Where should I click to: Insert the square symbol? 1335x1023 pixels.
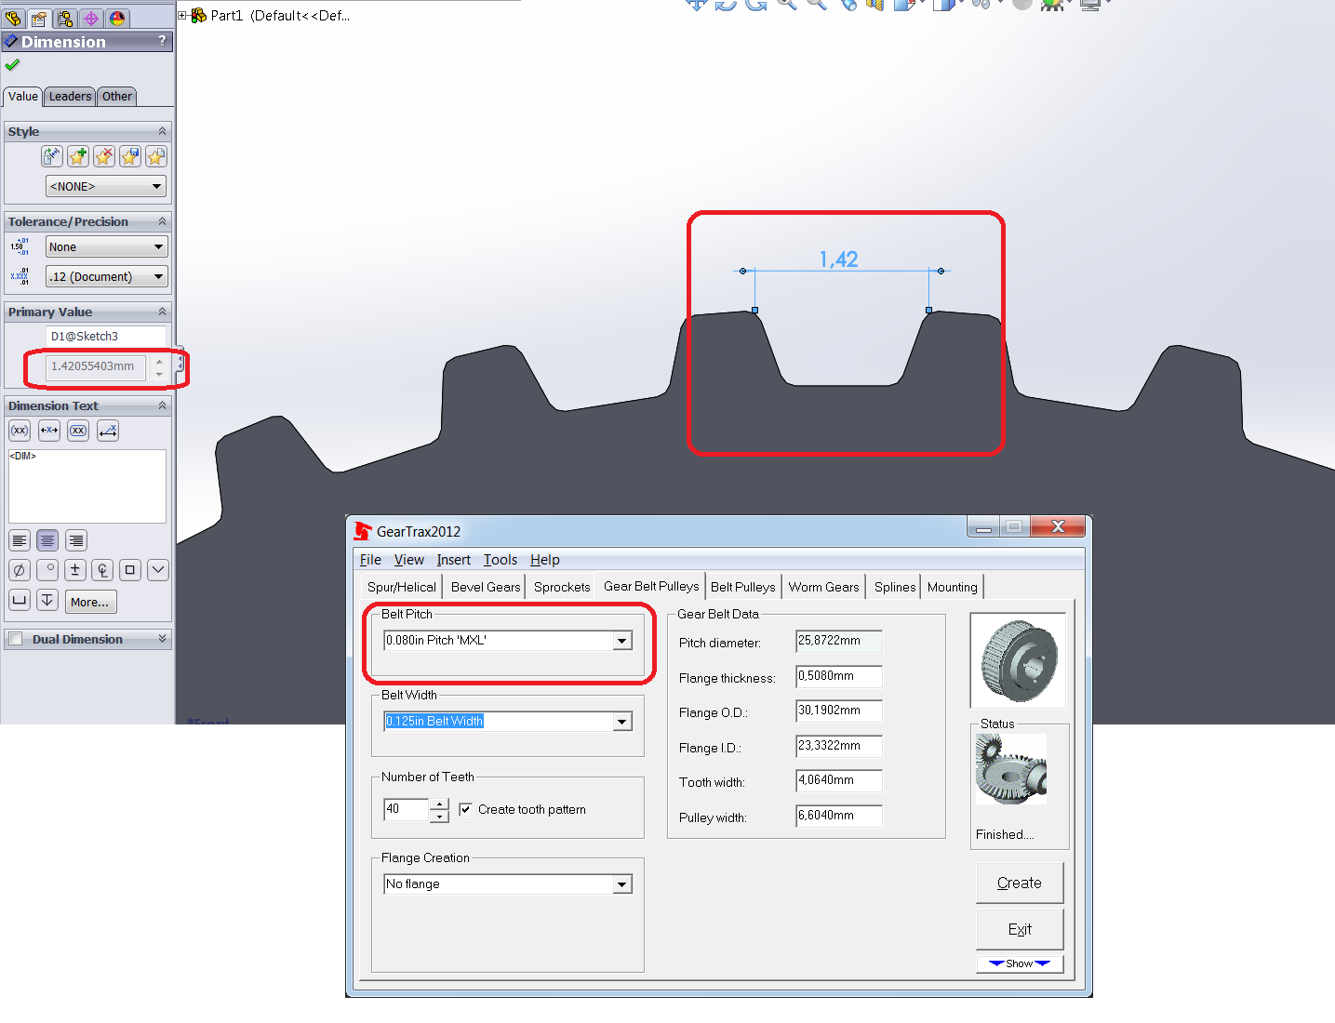(x=130, y=570)
